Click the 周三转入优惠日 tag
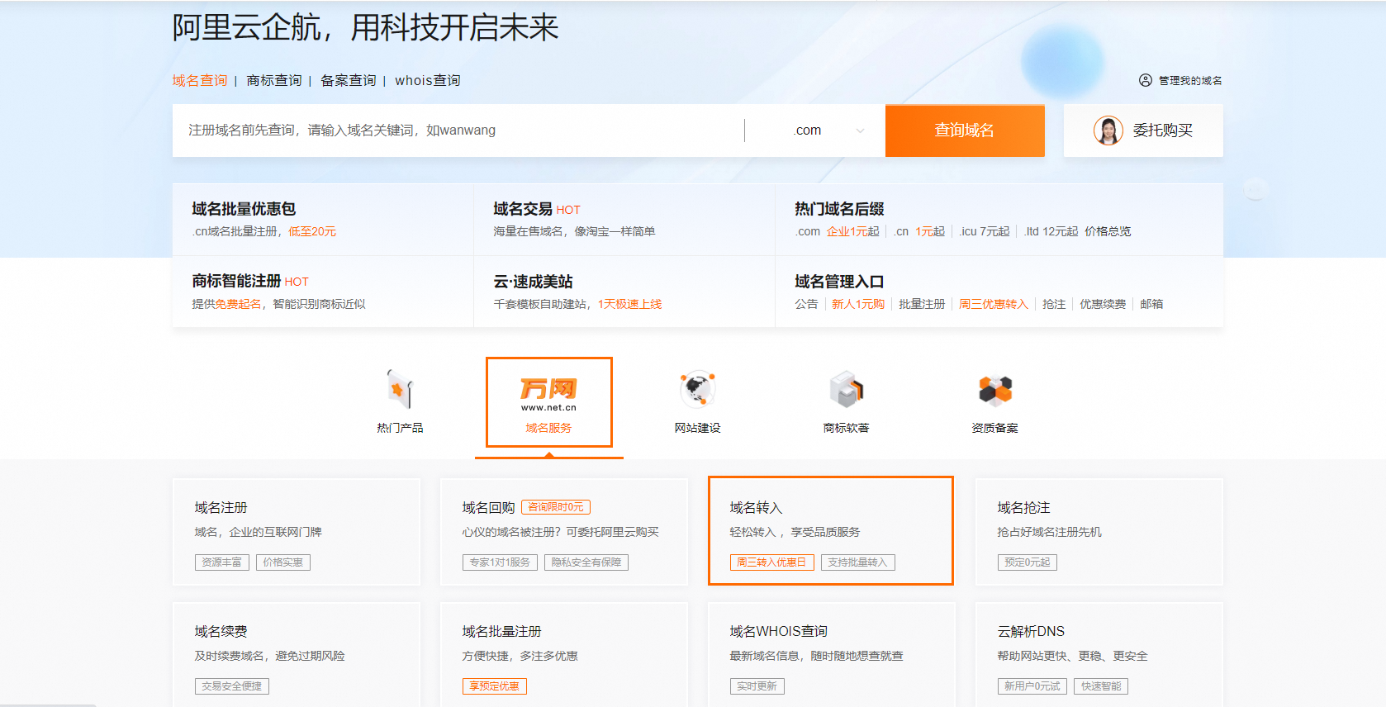 (771, 562)
